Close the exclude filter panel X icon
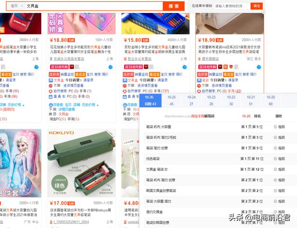 [263, 12]
